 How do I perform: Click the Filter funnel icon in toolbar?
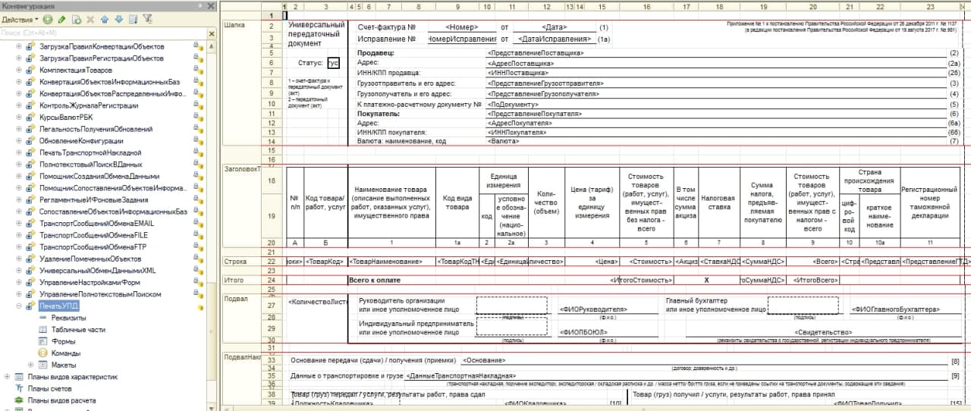click(x=147, y=19)
